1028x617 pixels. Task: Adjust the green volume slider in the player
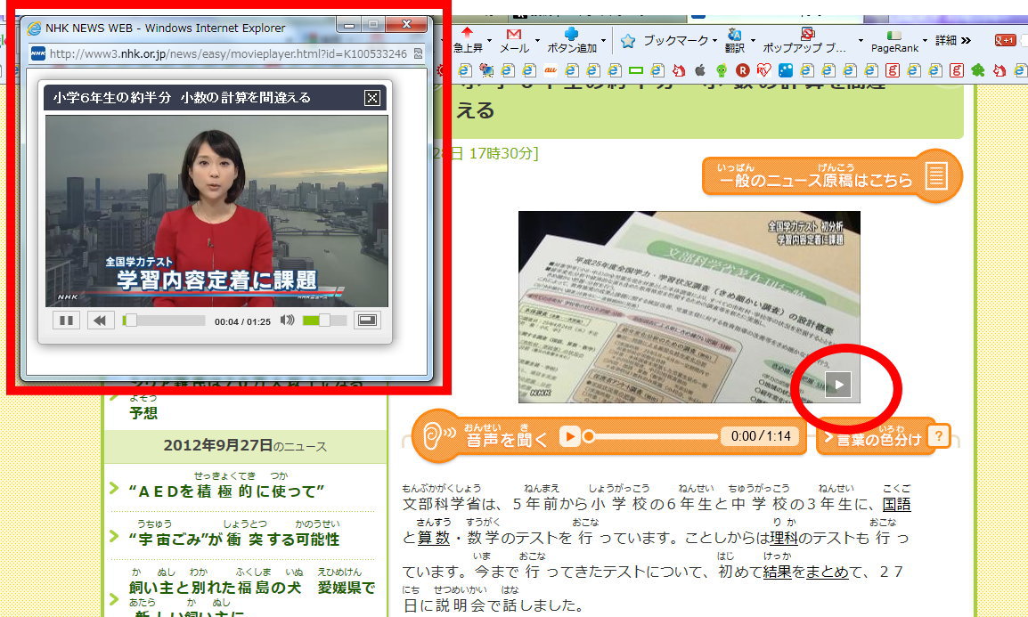(324, 321)
